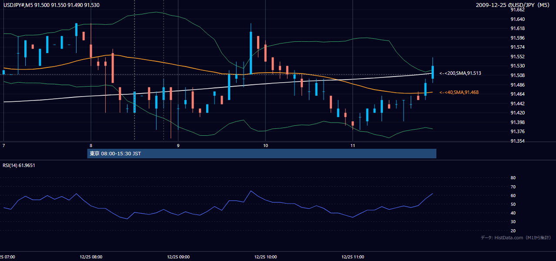Click price axis value 91.398
556x261 pixels.
click(517, 122)
